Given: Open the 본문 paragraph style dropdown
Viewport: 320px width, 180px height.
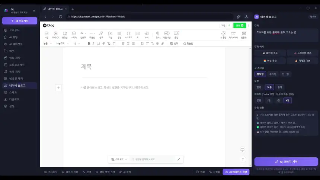Looking at the screenshot, I should tap(48, 44).
